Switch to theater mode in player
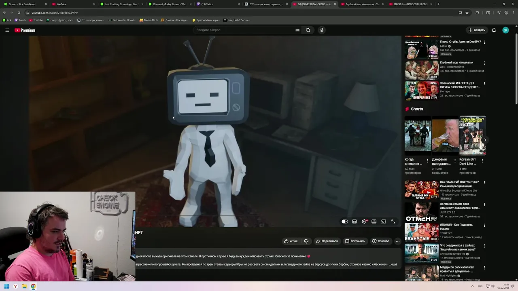 tap(374, 221)
